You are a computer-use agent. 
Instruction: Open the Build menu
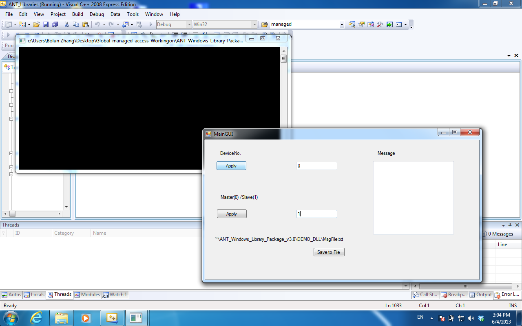point(77,14)
